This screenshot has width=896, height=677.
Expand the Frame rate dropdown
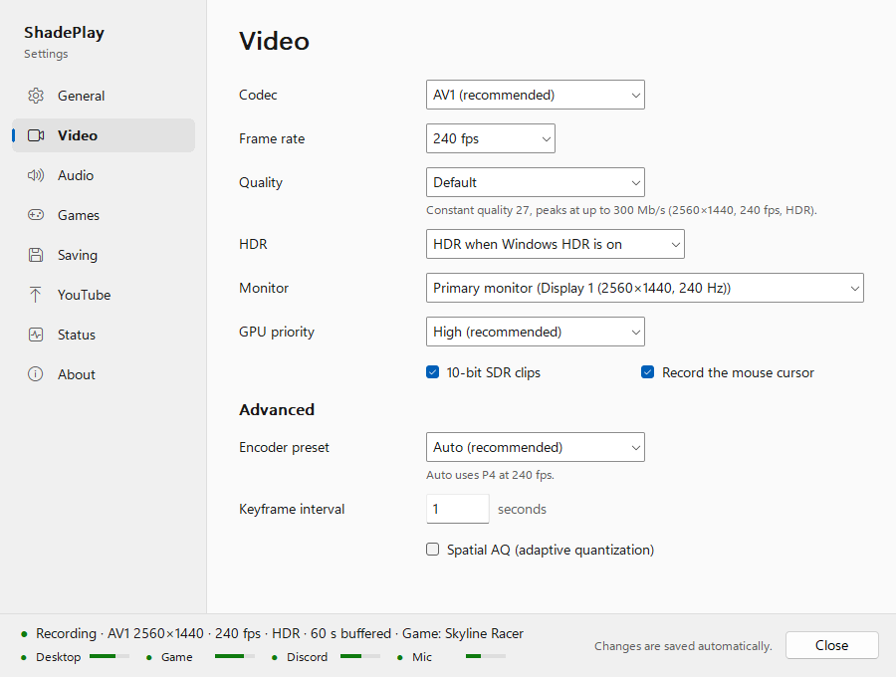pos(490,138)
